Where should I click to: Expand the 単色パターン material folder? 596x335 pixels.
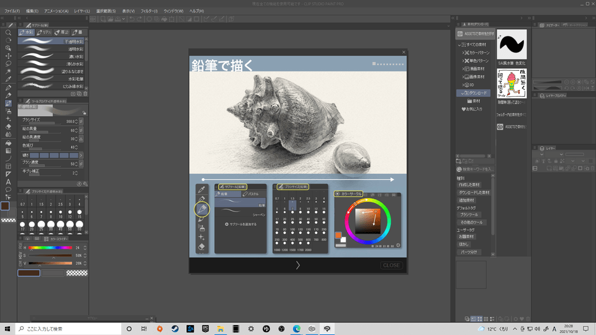(x=463, y=61)
